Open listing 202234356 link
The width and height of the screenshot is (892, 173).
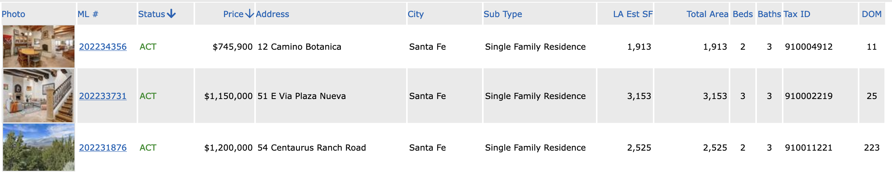[x=103, y=47]
